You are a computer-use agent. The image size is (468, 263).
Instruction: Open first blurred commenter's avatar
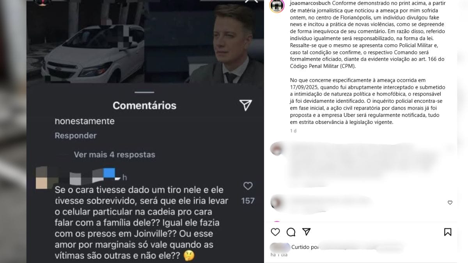click(x=277, y=149)
